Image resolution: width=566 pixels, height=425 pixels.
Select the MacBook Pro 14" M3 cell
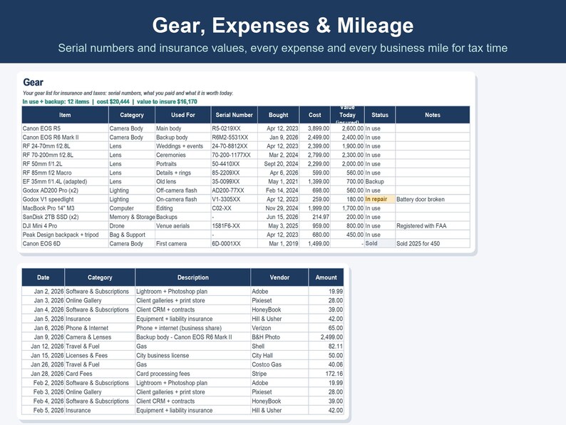(x=65, y=208)
